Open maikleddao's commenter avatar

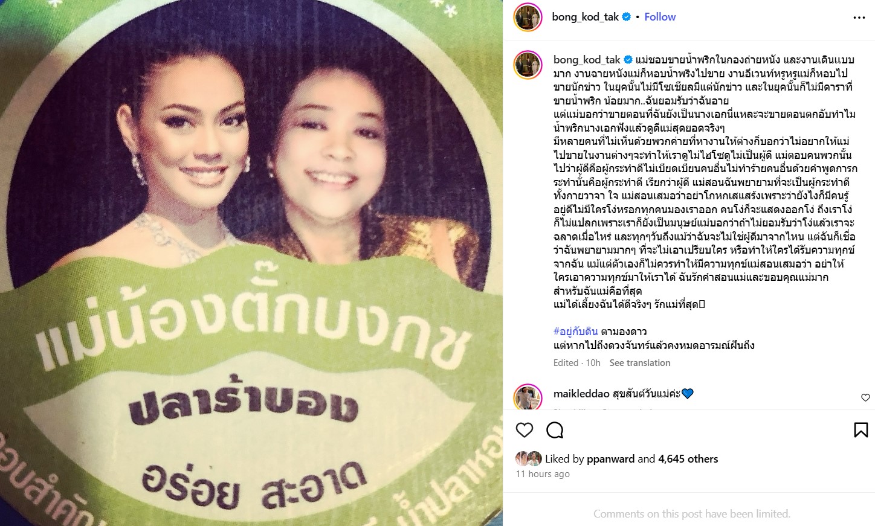pyautogui.click(x=528, y=397)
